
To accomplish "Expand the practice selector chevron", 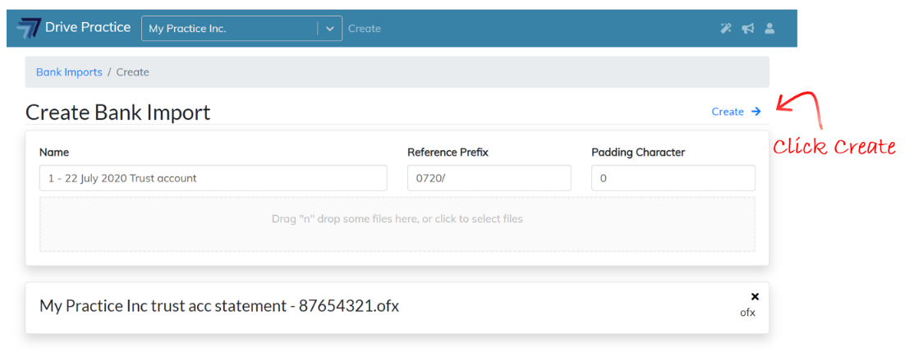I will [329, 28].
